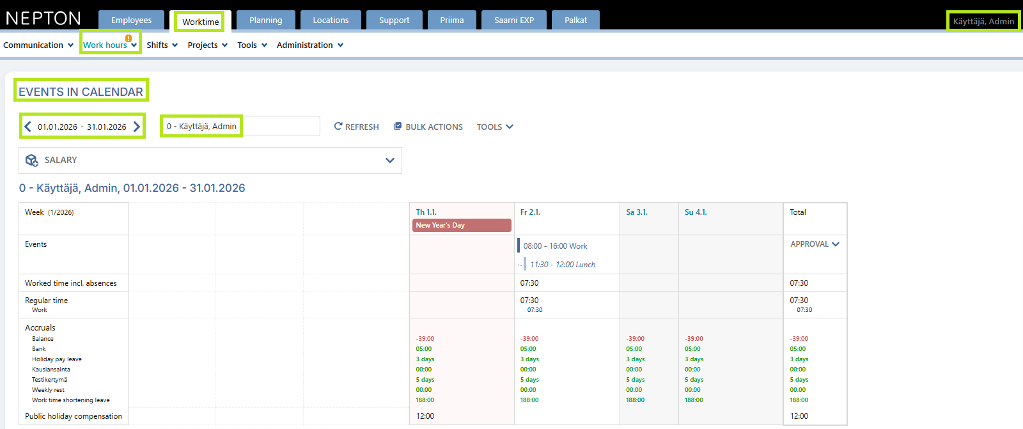
Task: Expand the Tools menu in navigation
Action: [x=253, y=45]
